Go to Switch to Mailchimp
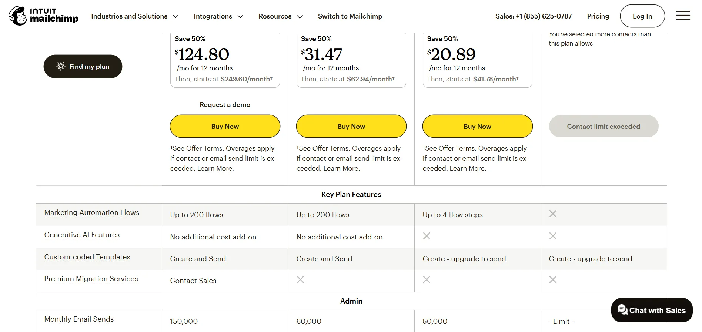This screenshot has width=702, height=332. tap(350, 16)
